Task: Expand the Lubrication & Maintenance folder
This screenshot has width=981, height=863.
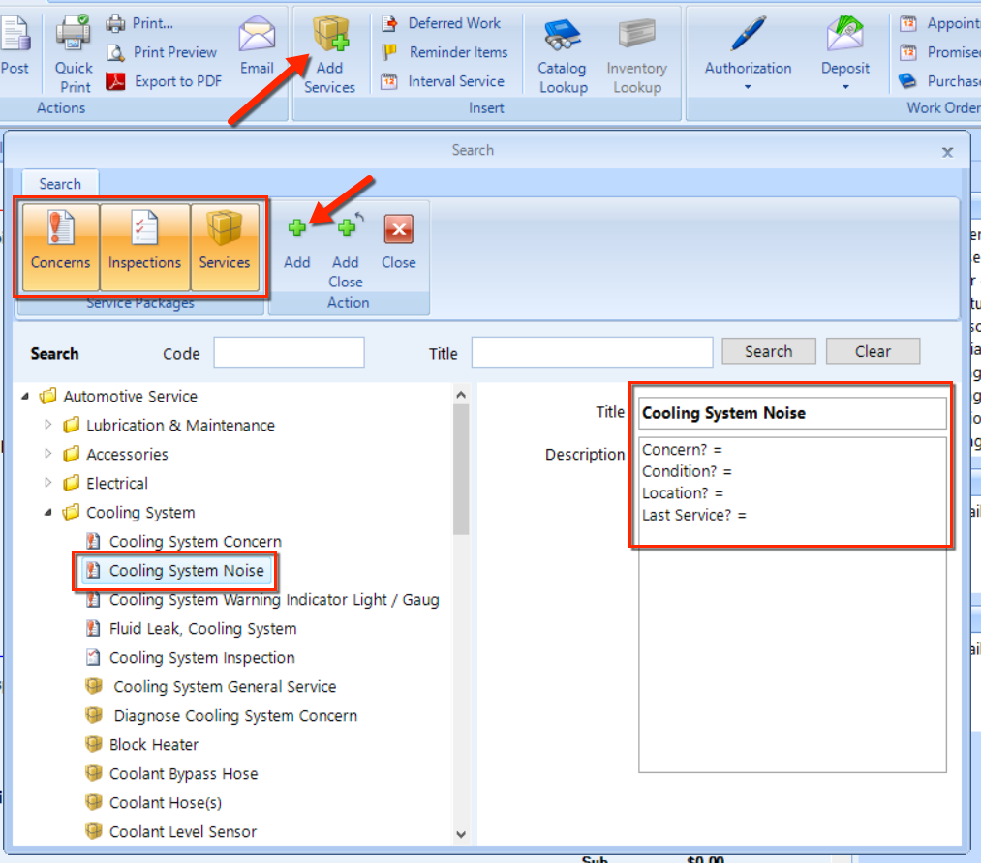Action: click(x=49, y=426)
